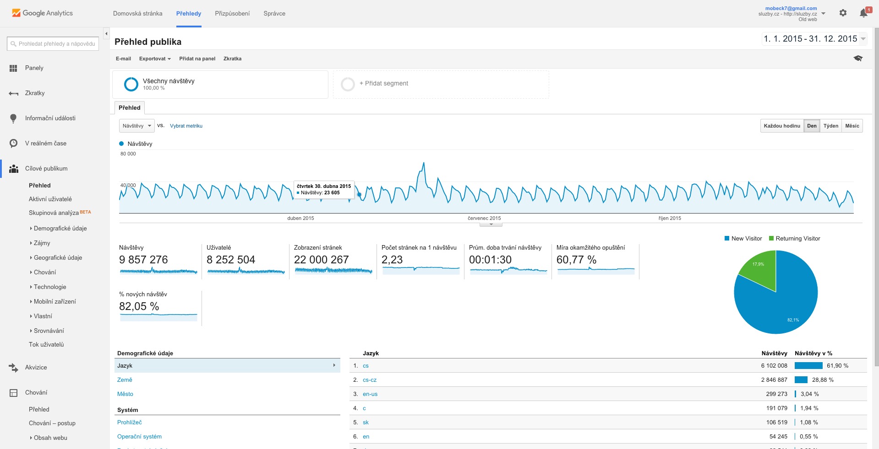Open the account selector dropdown arrow
Viewport: 879px width, 449px height.
click(823, 14)
